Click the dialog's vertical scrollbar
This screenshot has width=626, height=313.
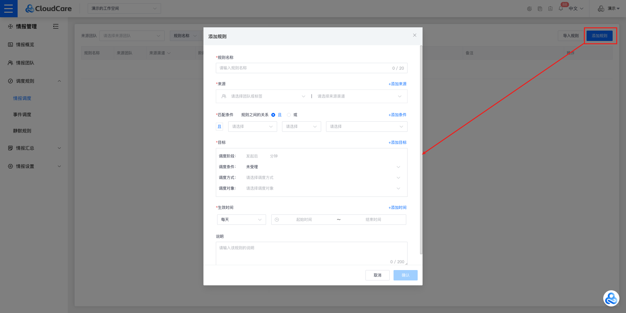pyautogui.click(x=421, y=150)
